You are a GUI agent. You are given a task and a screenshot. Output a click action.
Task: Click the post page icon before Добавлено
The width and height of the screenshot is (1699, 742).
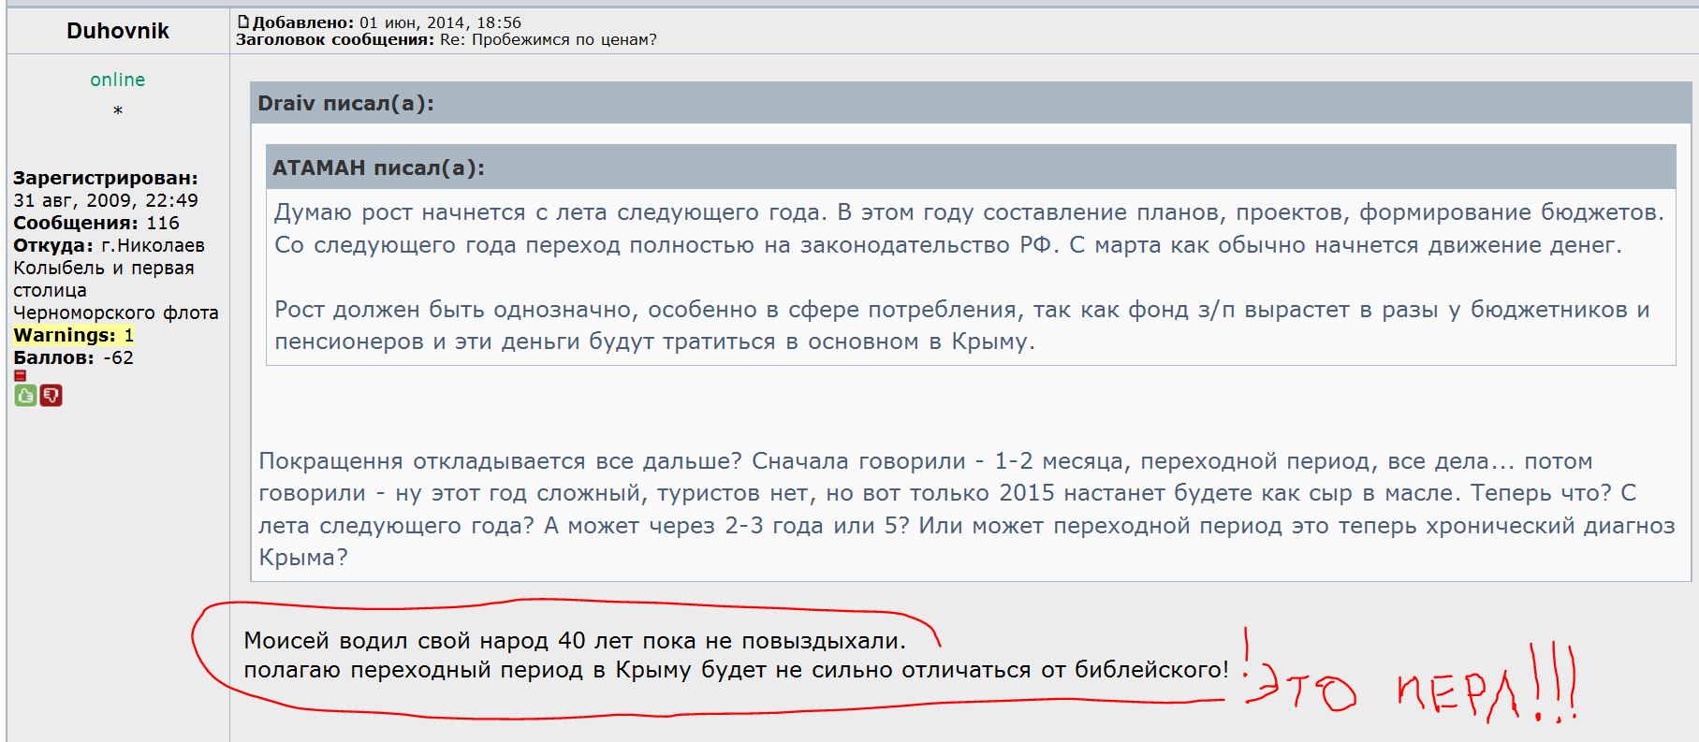coord(243,22)
